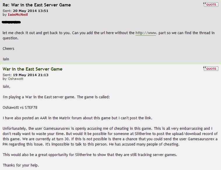Click the "Iain" signature ending the reply
The width and height of the screenshot is (221, 170).
[6, 59]
